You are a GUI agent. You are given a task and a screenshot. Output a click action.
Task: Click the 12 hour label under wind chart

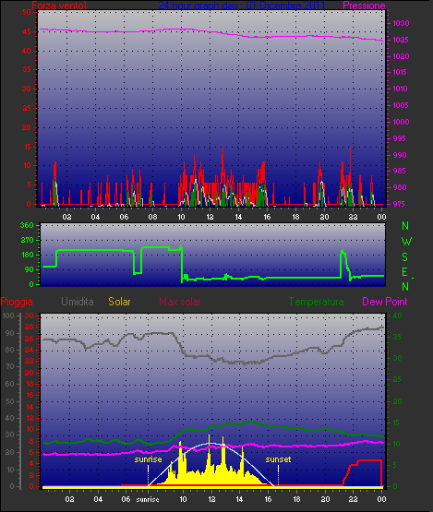coord(210,217)
